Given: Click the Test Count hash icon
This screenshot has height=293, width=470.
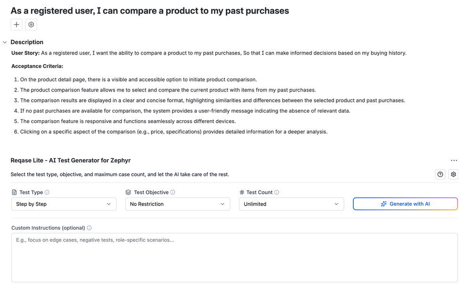Looking at the screenshot, I should 242,193.
